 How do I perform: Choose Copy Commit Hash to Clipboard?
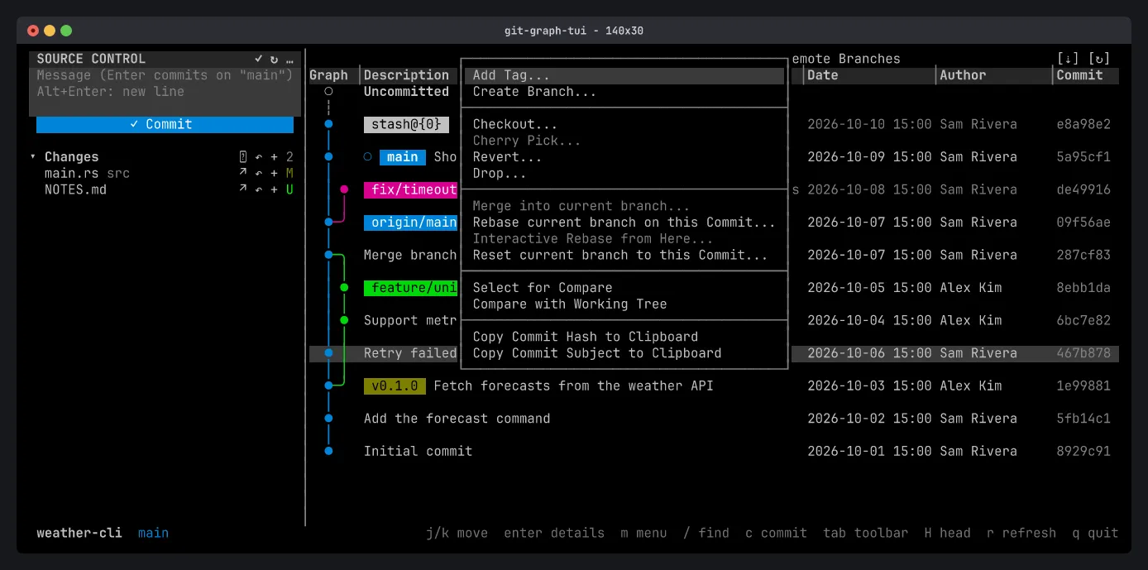tap(624, 337)
